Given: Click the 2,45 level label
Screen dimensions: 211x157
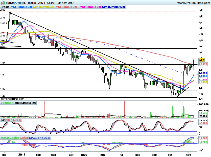Looking at the screenshot, I should [3, 36].
